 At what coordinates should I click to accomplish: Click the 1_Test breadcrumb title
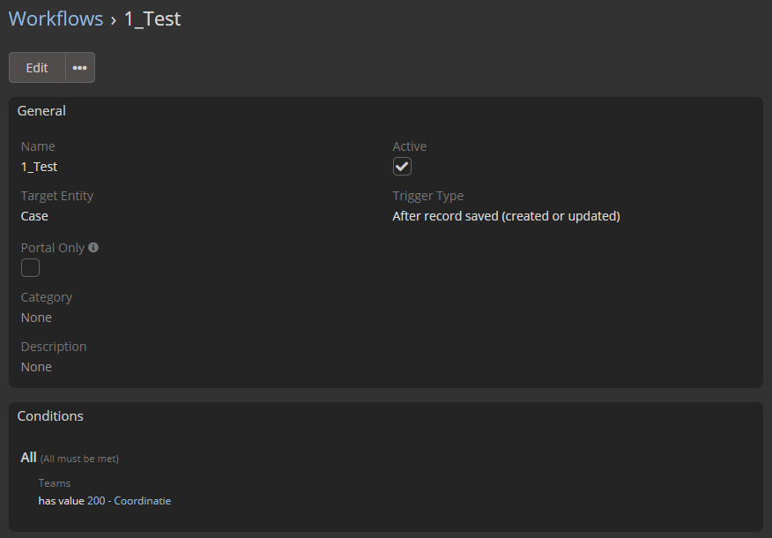(152, 19)
